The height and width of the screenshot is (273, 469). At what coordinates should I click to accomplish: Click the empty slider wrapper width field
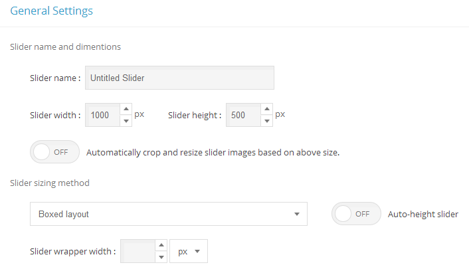pos(138,252)
